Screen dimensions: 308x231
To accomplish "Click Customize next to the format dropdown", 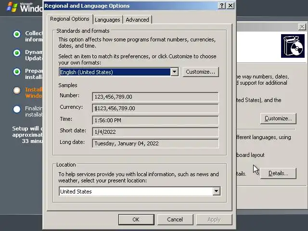I will pyautogui.click(x=201, y=72).
